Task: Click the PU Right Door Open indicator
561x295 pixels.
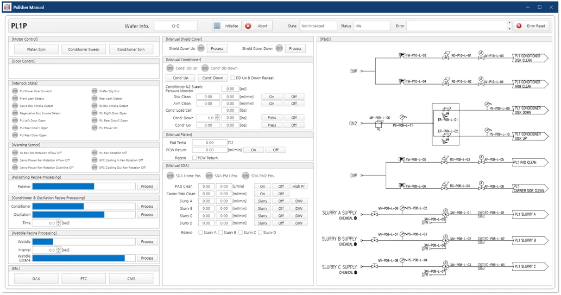Action: click(94, 113)
